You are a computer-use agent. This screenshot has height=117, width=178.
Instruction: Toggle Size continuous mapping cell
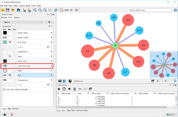(x=10, y=75)
